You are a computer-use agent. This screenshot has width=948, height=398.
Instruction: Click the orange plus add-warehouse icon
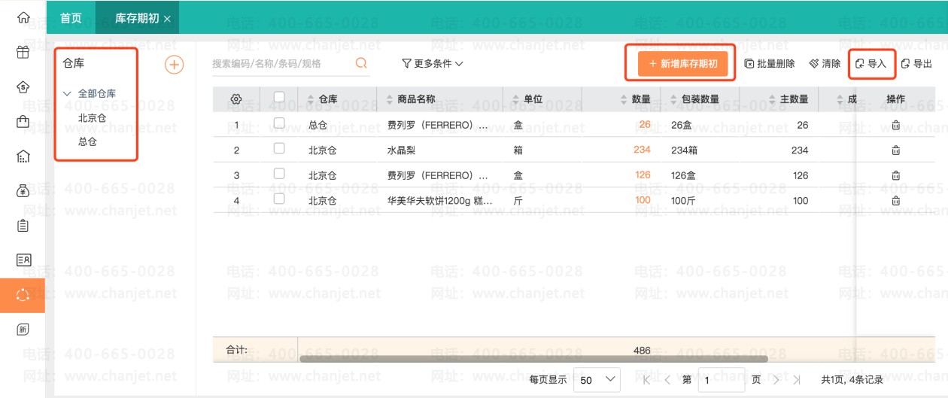(x=174, y=65)
